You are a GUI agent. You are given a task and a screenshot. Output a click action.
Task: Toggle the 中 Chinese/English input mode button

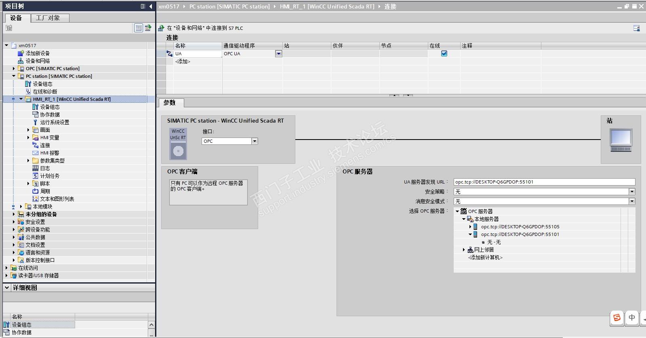pos(632,318)
